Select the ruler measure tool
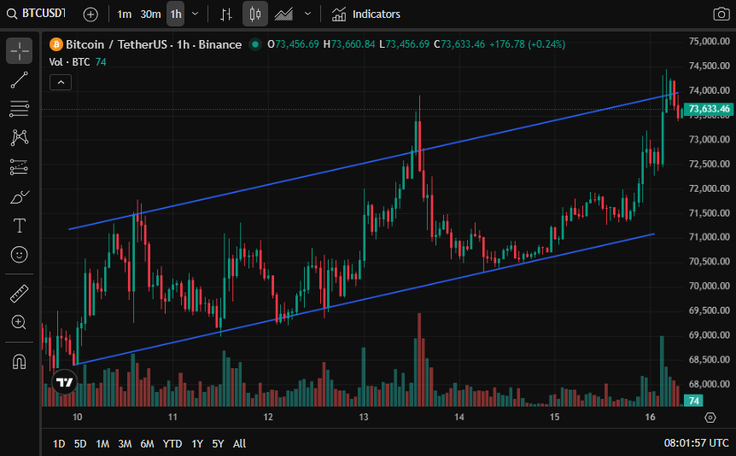Image resolution: width=736 pixels, height=456 pixels. (x=20, y=294)
